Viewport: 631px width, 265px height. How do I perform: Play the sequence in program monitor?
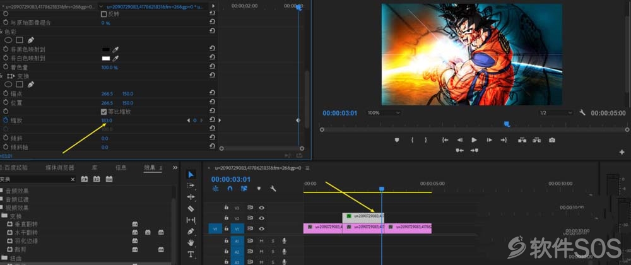coord(474,140)
